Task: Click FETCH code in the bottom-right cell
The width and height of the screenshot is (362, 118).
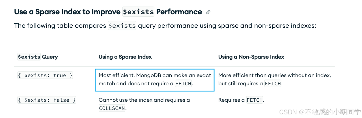Action: click(x=255, y=100)
